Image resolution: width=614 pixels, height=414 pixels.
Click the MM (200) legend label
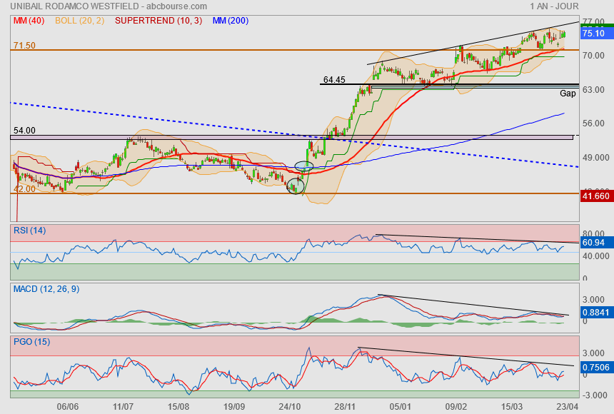pyautogui.click(x=231, y=21)
